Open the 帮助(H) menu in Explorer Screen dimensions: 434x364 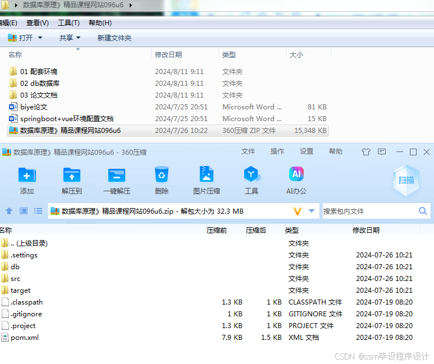point(100,23)
